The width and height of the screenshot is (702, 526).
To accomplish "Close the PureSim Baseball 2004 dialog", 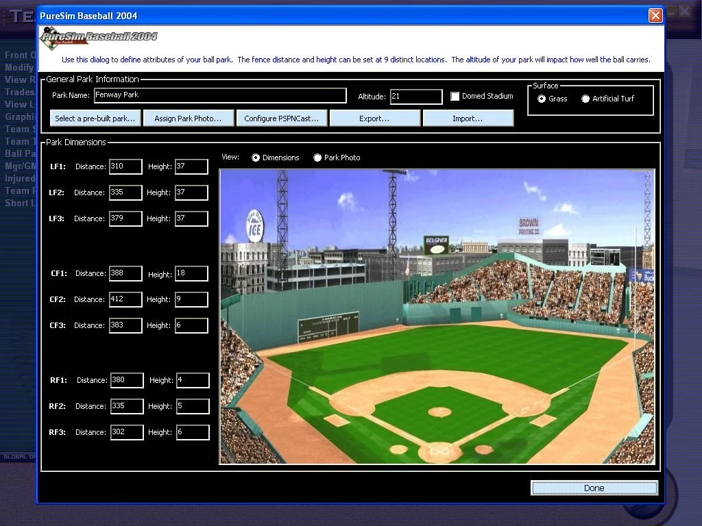I will (655, 15).
